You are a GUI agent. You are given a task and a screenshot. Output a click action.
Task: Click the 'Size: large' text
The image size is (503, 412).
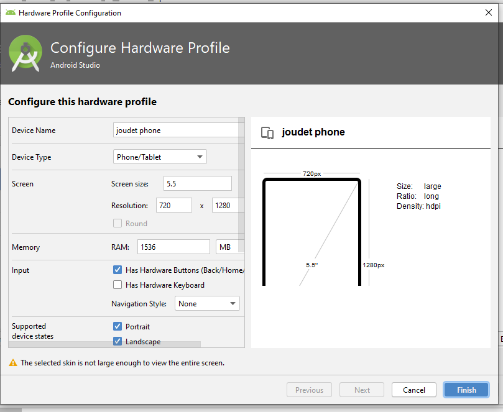tap(418, 186)
